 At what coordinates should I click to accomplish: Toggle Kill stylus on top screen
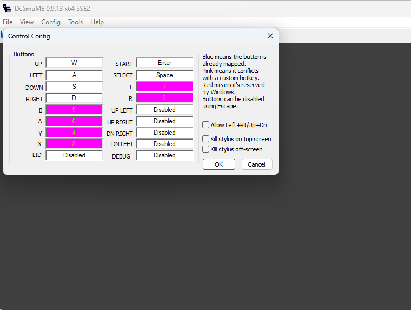[206, 139]
